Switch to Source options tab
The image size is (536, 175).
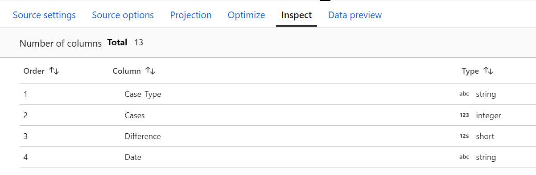123,15
